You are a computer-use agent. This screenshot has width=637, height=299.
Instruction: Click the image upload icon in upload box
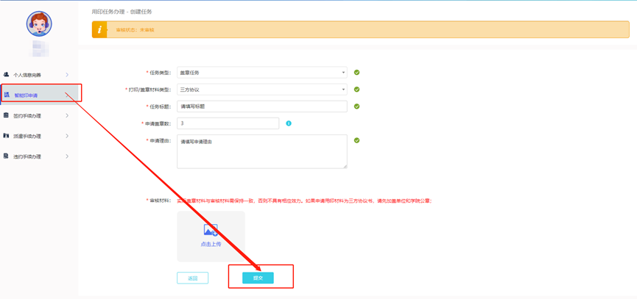click(x=211, y=231)
